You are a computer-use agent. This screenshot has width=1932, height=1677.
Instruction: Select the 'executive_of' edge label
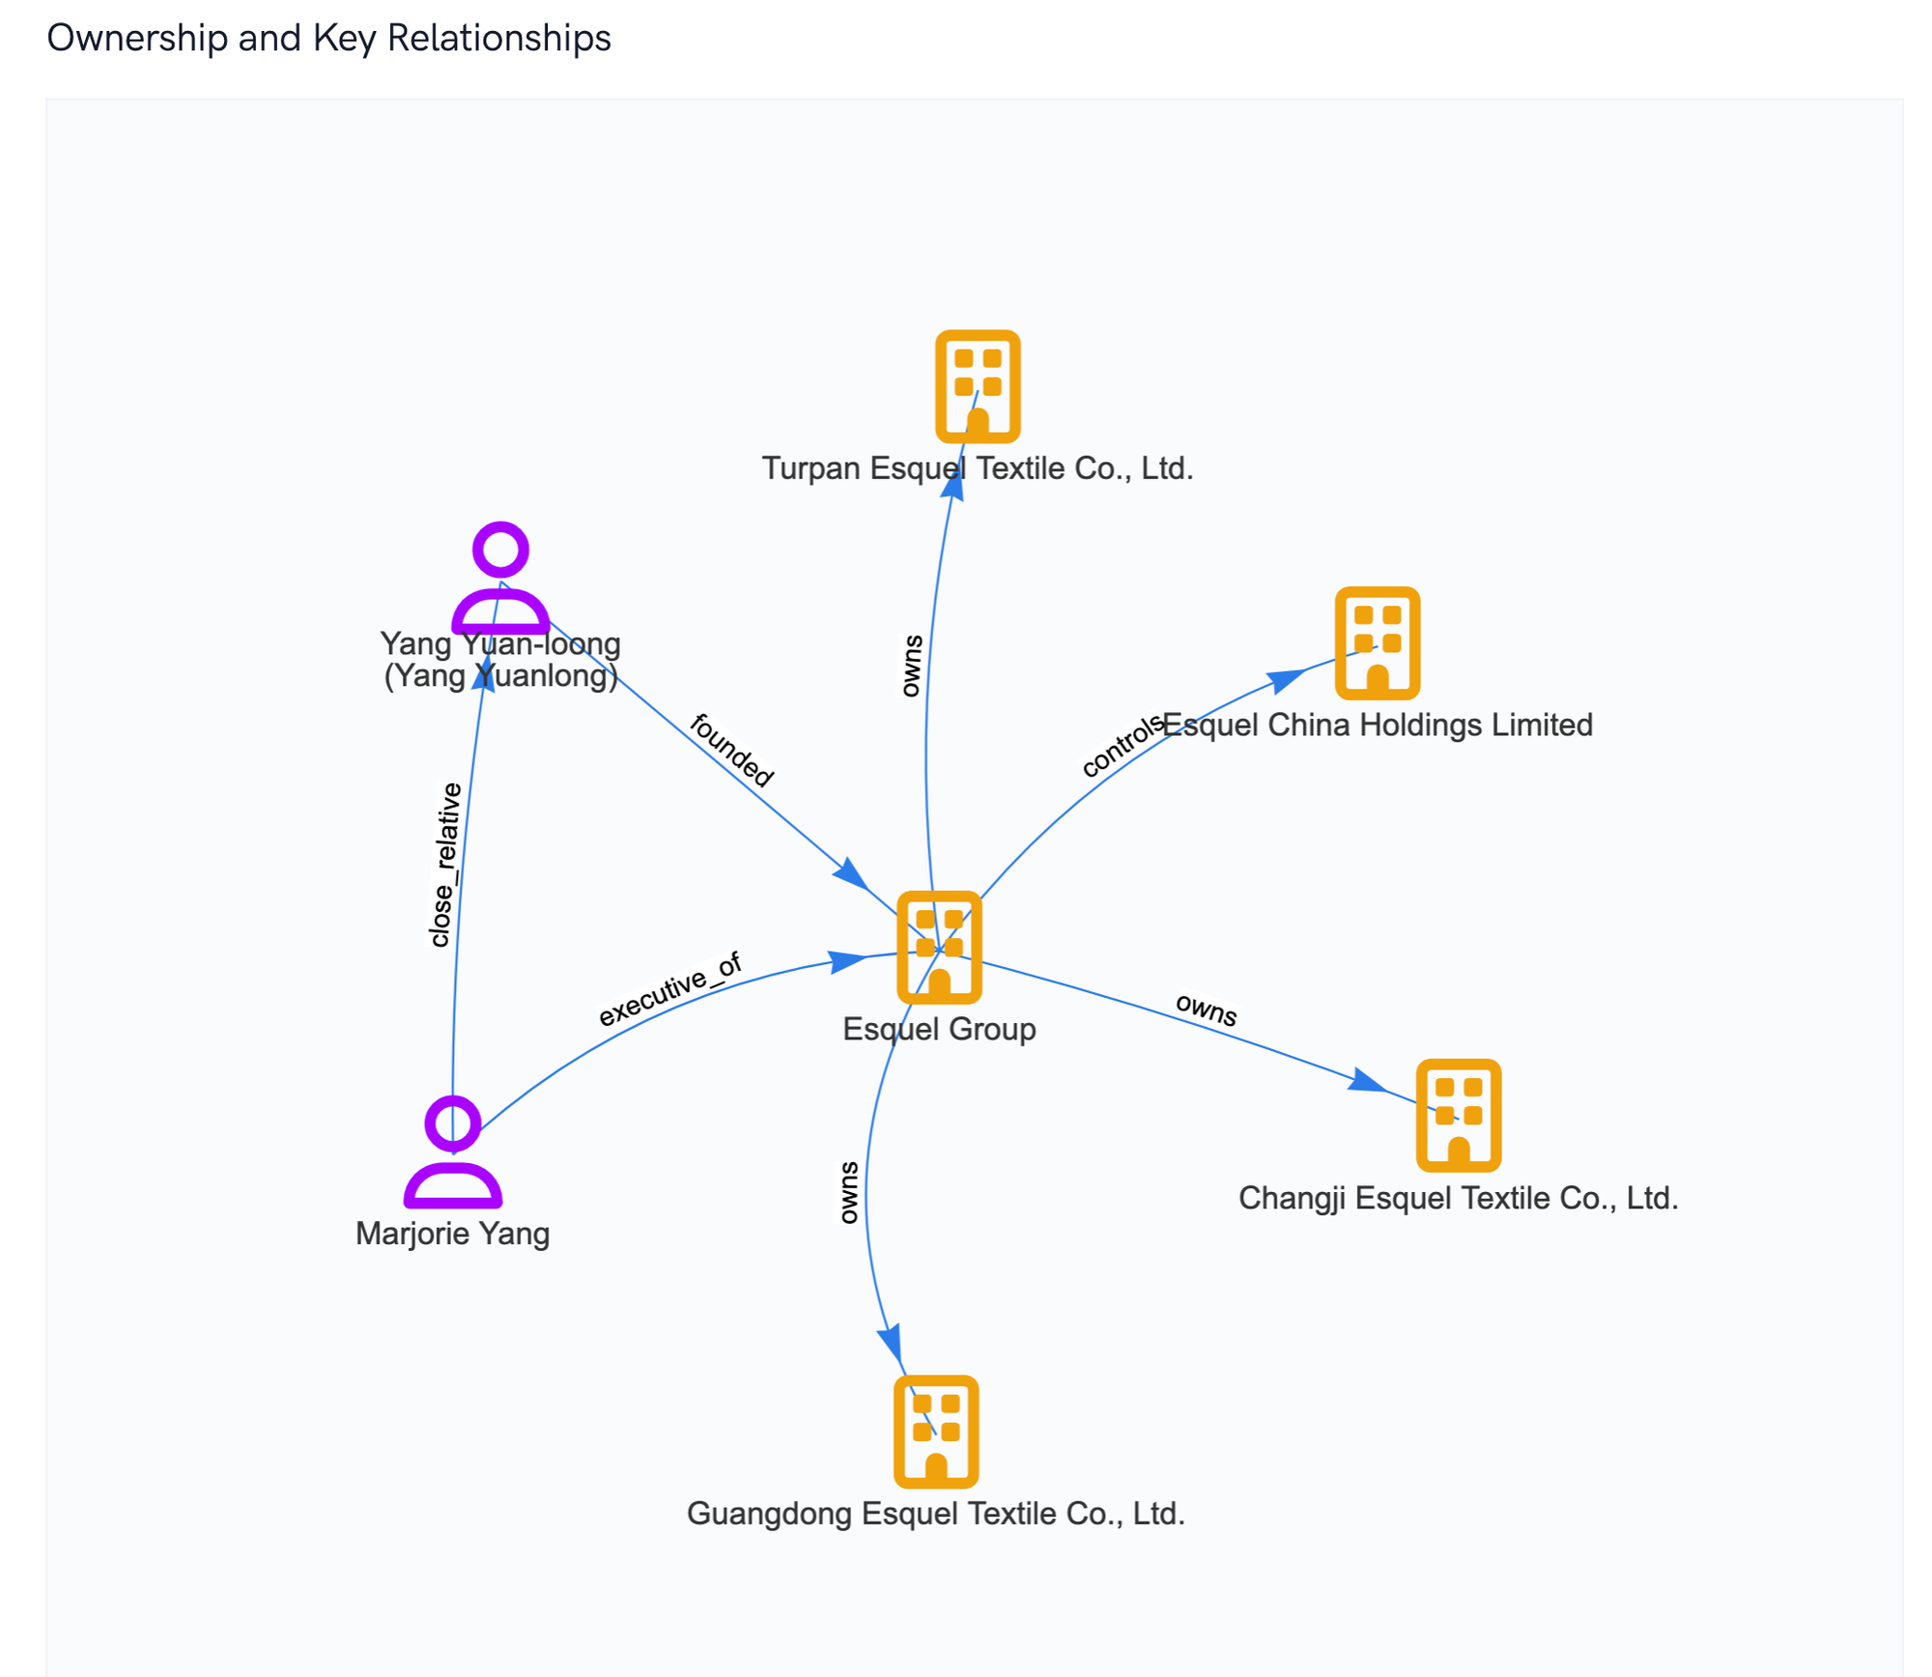tap(669, 988)
